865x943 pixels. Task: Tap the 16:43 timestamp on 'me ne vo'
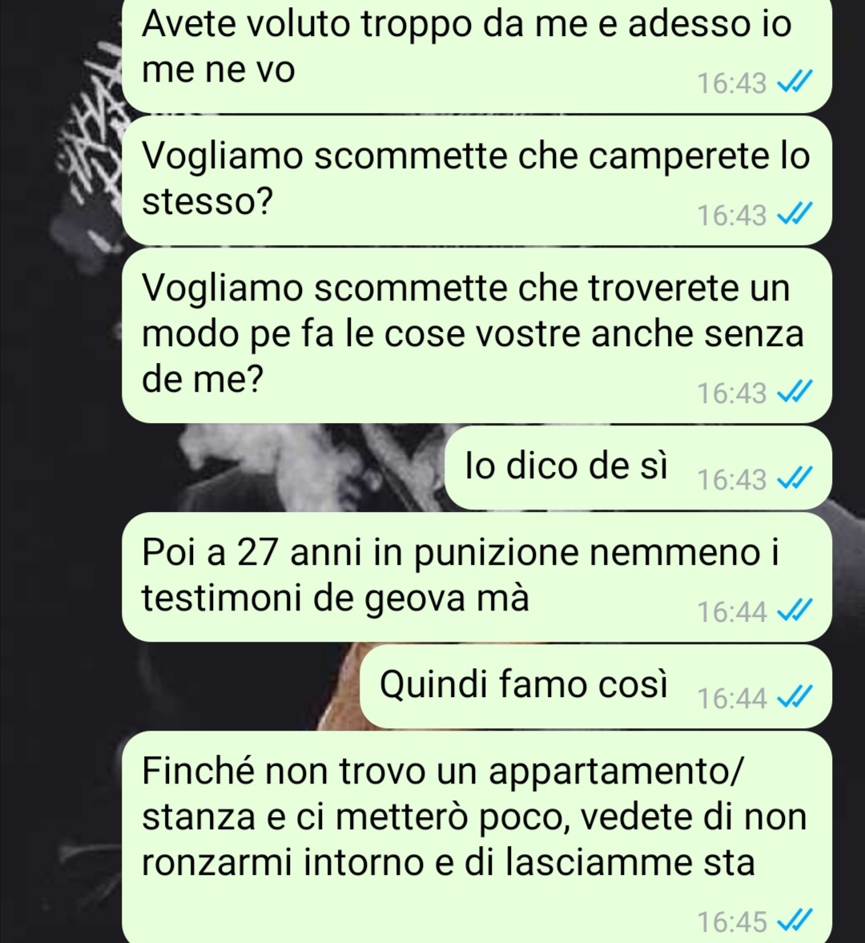pos(731,83)
